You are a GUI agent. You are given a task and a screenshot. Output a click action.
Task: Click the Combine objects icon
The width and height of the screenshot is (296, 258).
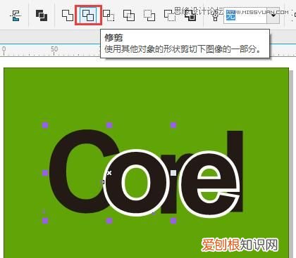point(42,15)
